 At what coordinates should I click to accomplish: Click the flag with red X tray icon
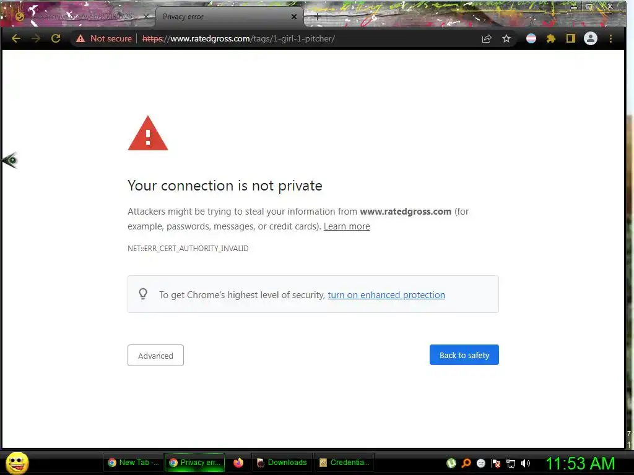(x=496, y=463)
